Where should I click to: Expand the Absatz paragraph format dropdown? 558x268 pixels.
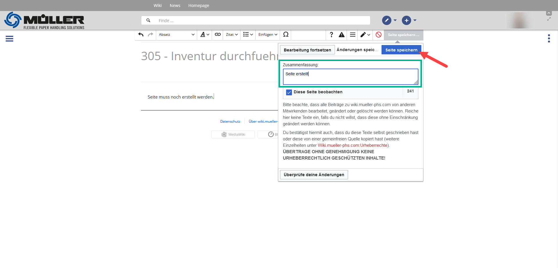[177, 35]
